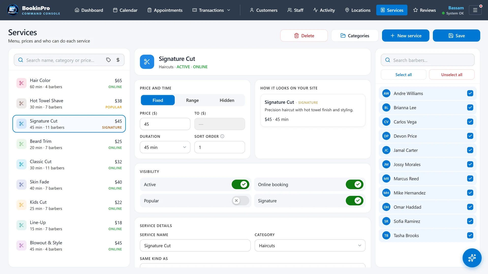
Task: Click the Blowout & Style scissors icon
Action: click(21, 246)
